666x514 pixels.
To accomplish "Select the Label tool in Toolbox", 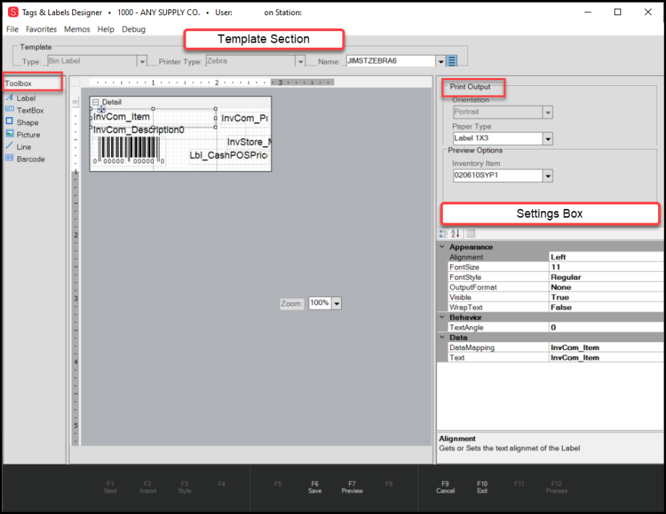I will click(25, 98).
